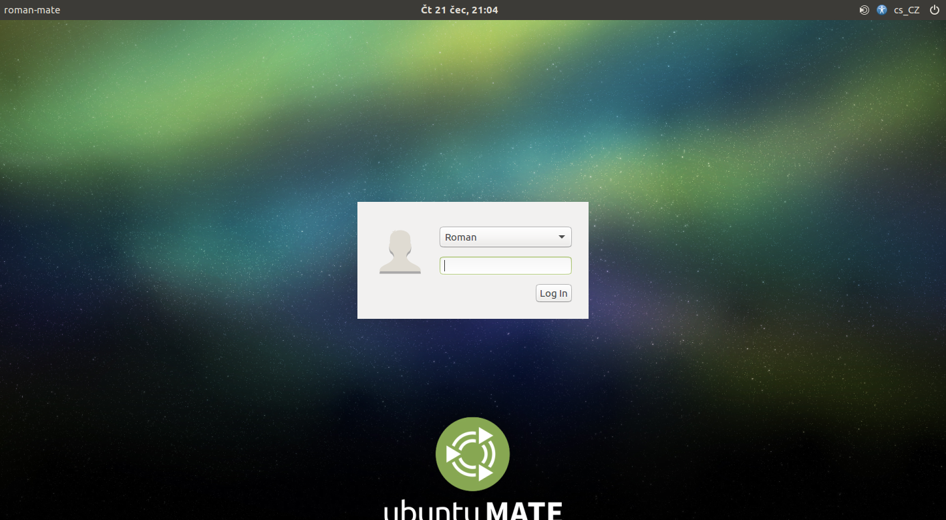Click the session icon left of the accessibility symbol

864,10
